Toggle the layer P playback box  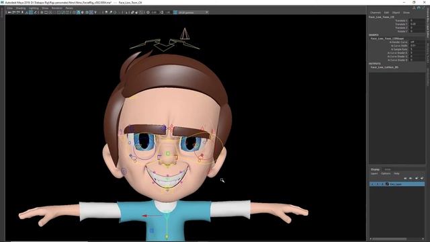[x=378, y=184]
